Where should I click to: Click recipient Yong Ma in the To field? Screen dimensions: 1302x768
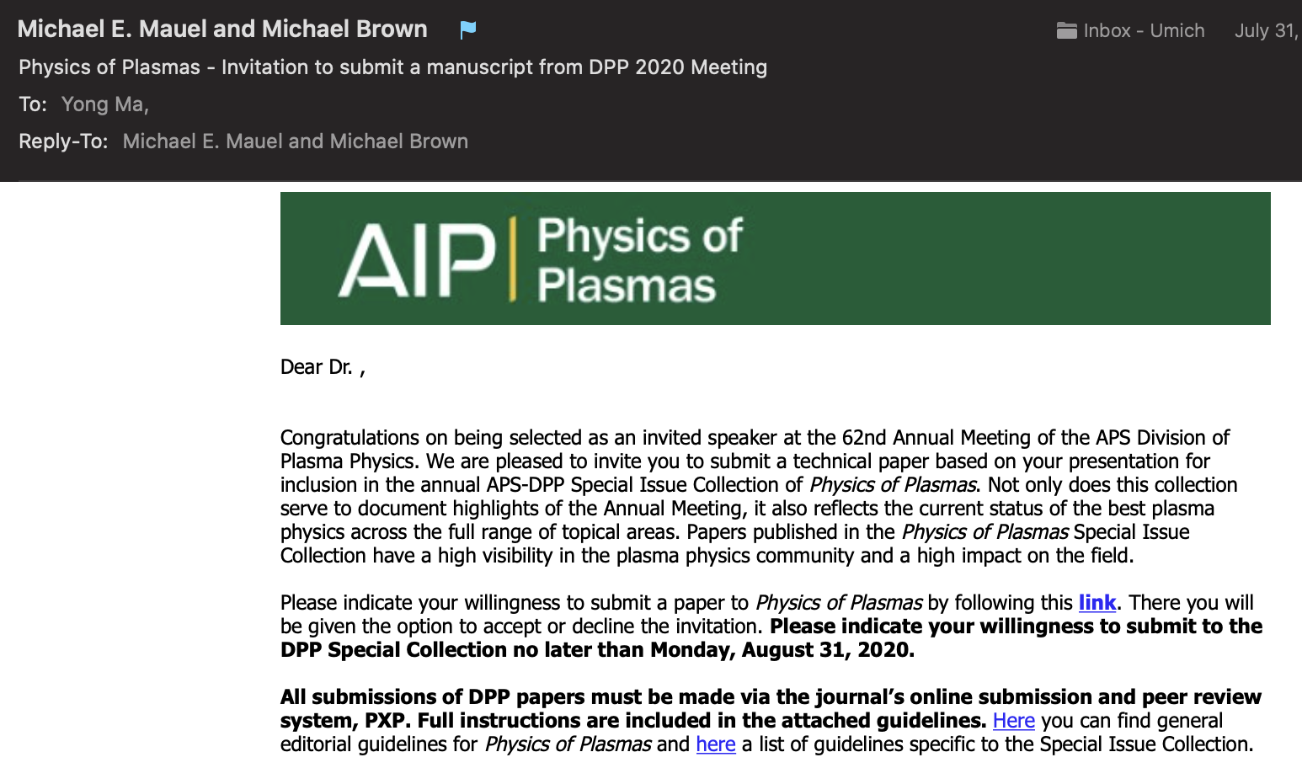[104, 104]
